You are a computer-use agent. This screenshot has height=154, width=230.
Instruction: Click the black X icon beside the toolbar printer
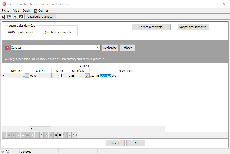[21, 17]
